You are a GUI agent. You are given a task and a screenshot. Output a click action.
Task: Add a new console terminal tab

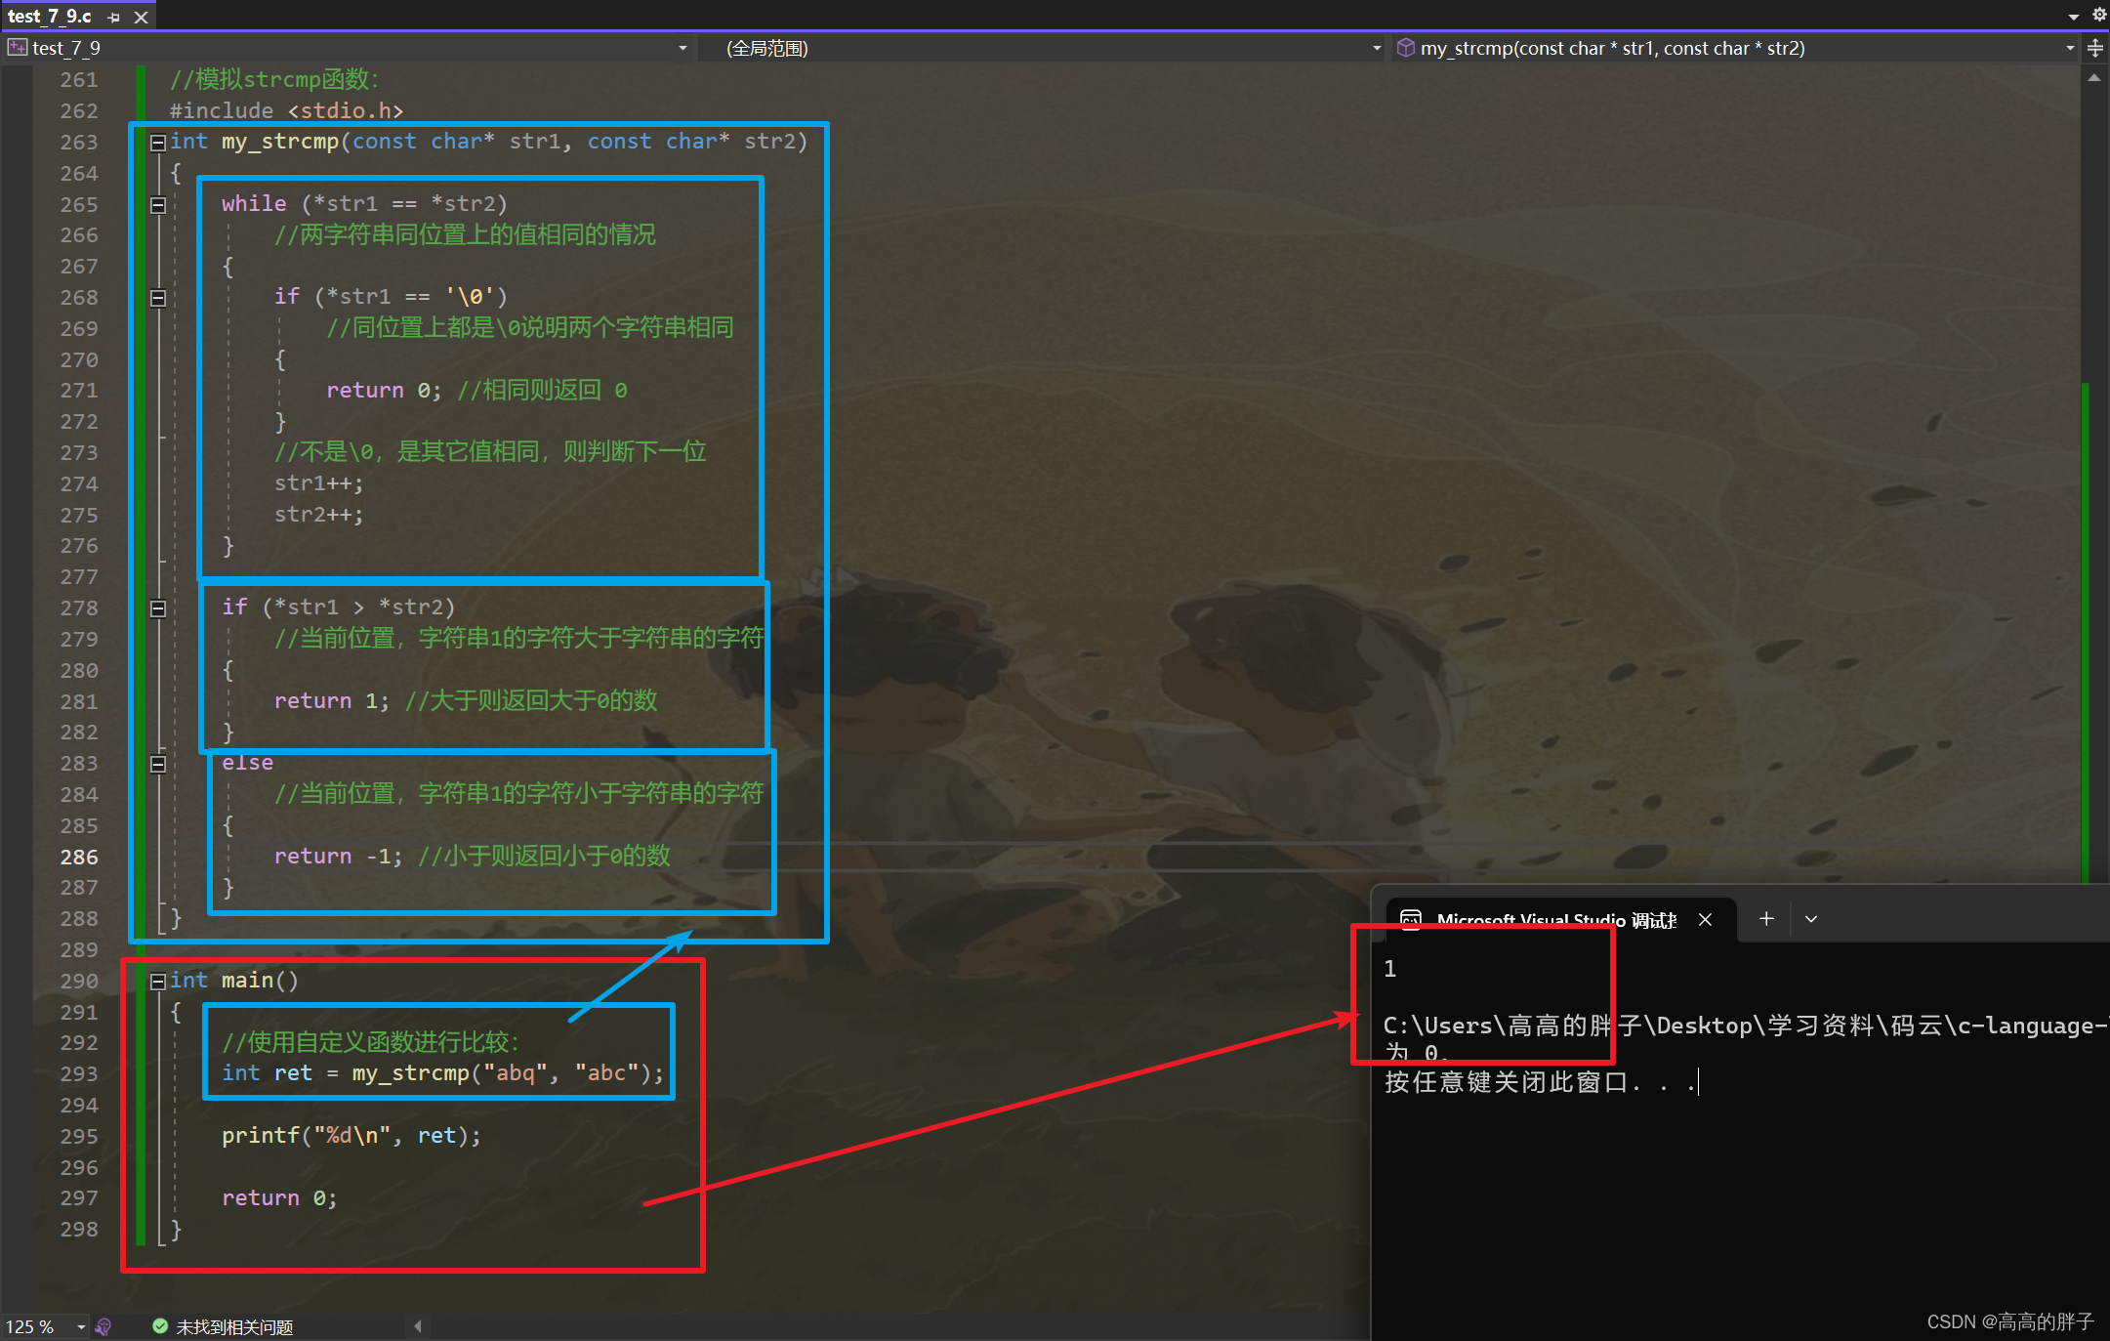tap(1766, 919)
